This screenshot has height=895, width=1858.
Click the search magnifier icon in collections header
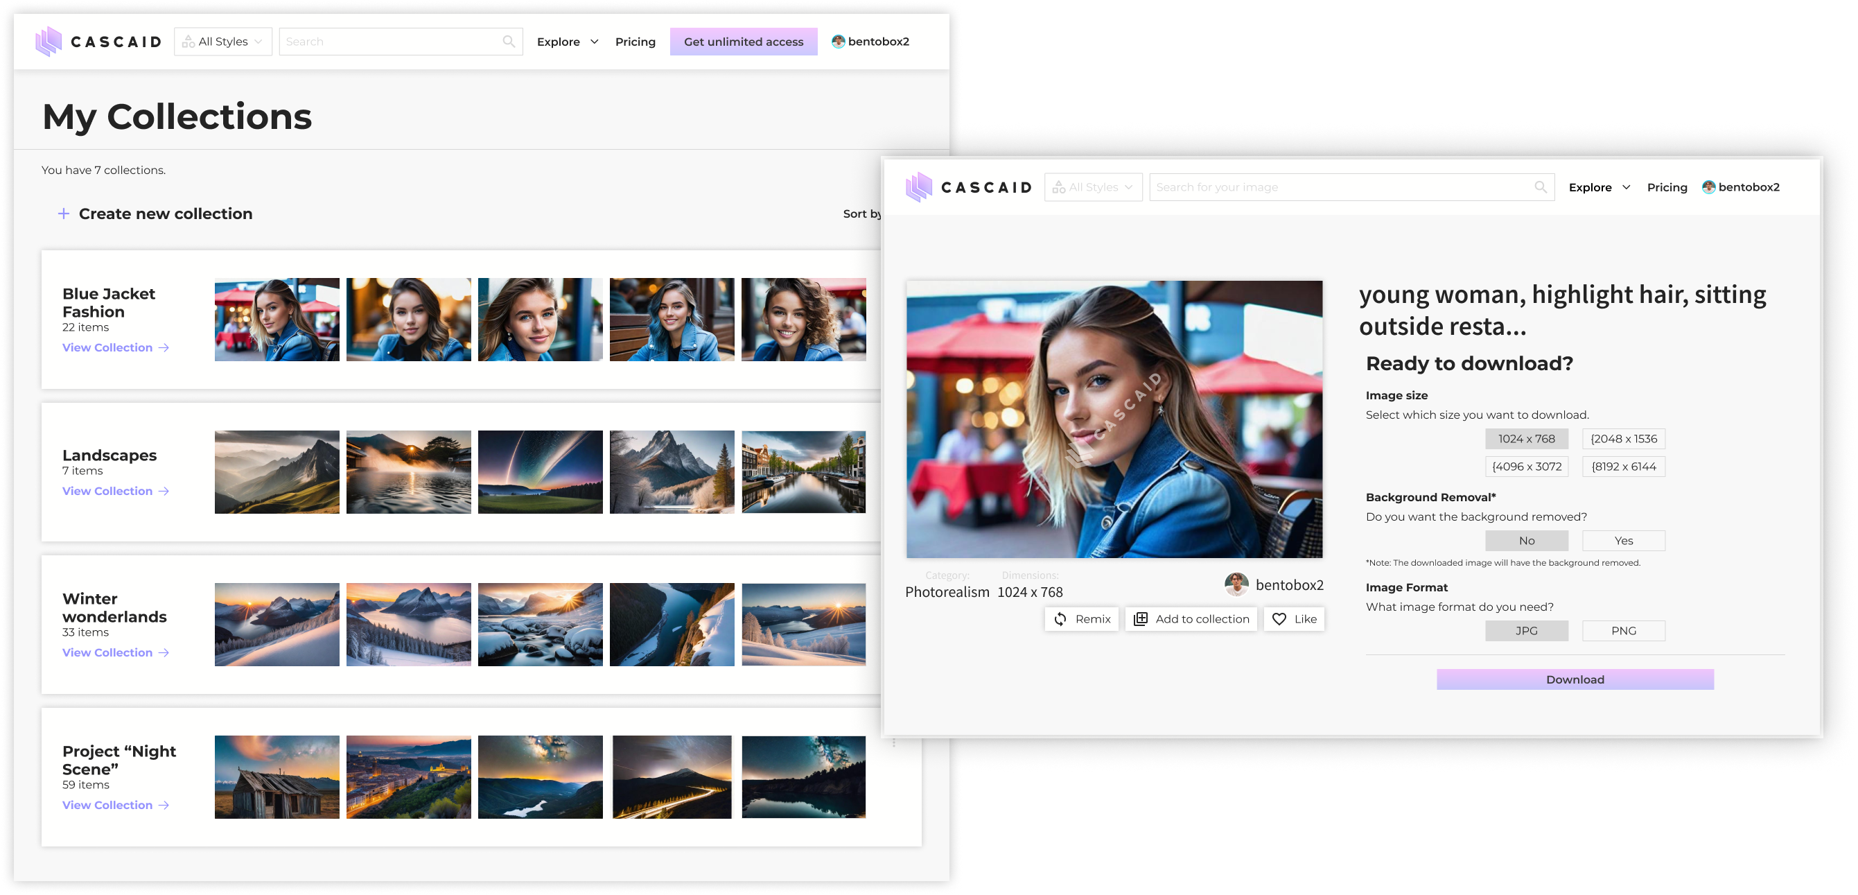[509, 42]
